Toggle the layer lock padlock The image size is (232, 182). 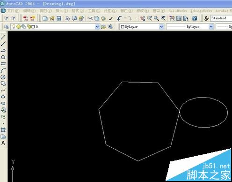coord(29,27)
